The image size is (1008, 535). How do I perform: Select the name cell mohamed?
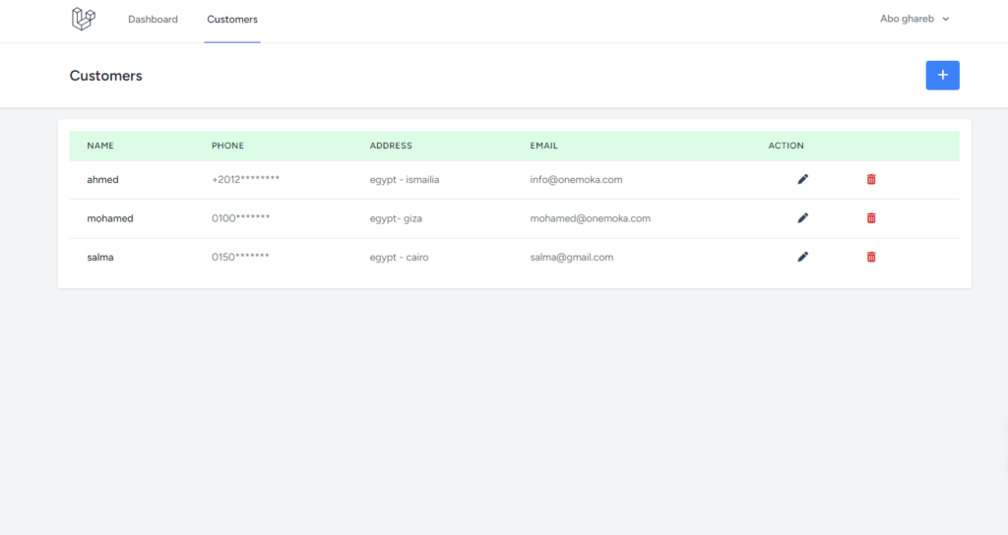[110, 218]
